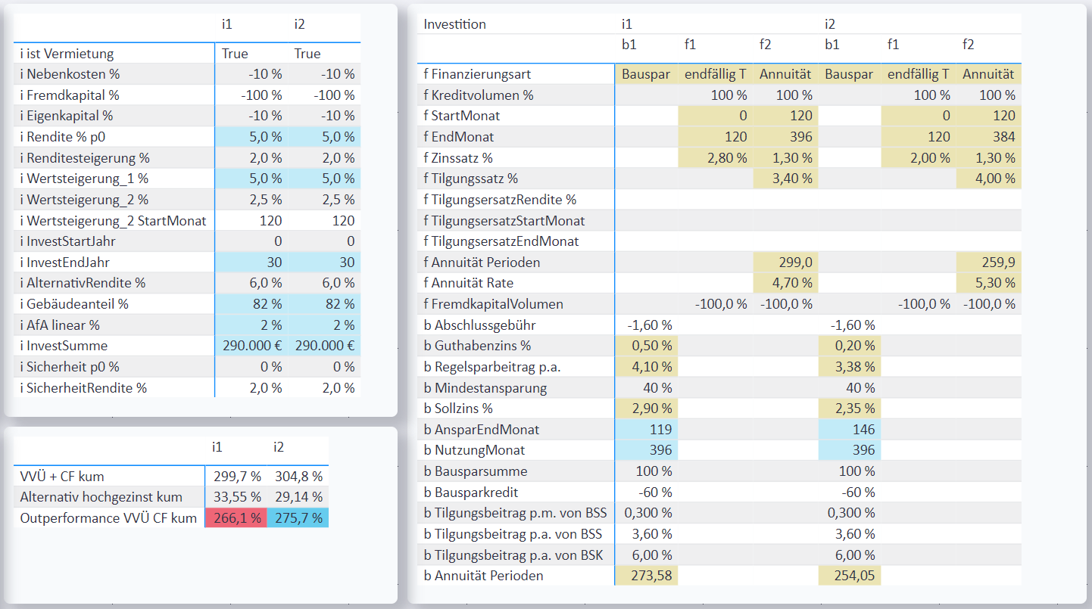Select the 4,10 % value in 'b Regelsparbeitrag p.a.'
This screenshot has height=609, width=1092.
coord(647,367)
